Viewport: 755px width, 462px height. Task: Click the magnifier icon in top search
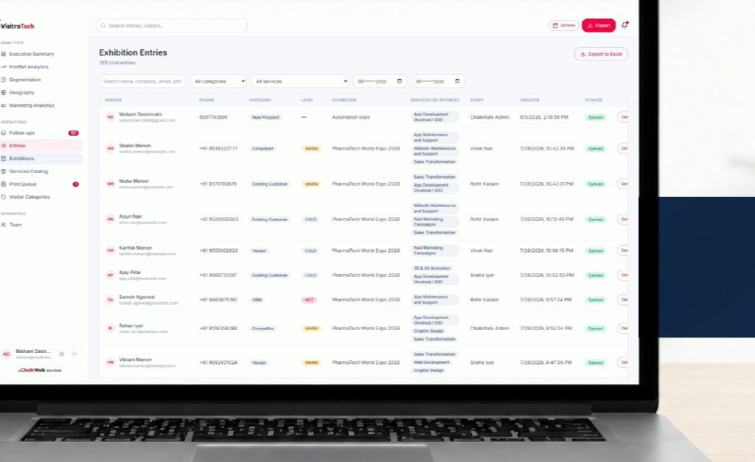pos(103,26)
